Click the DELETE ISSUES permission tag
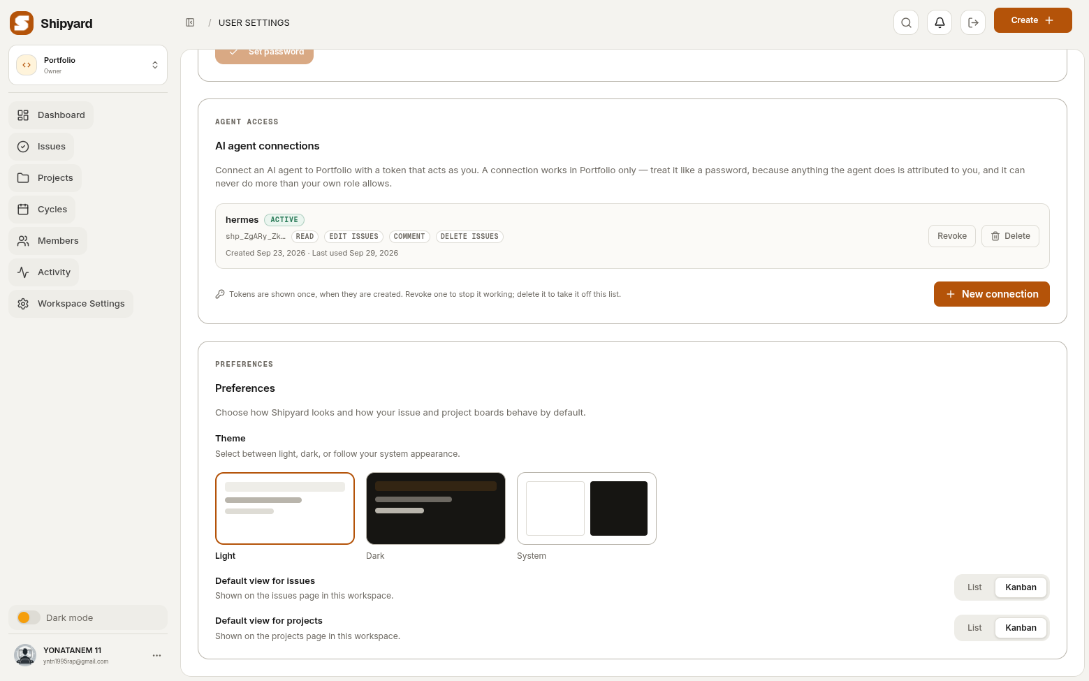 [x=469, y=237]
